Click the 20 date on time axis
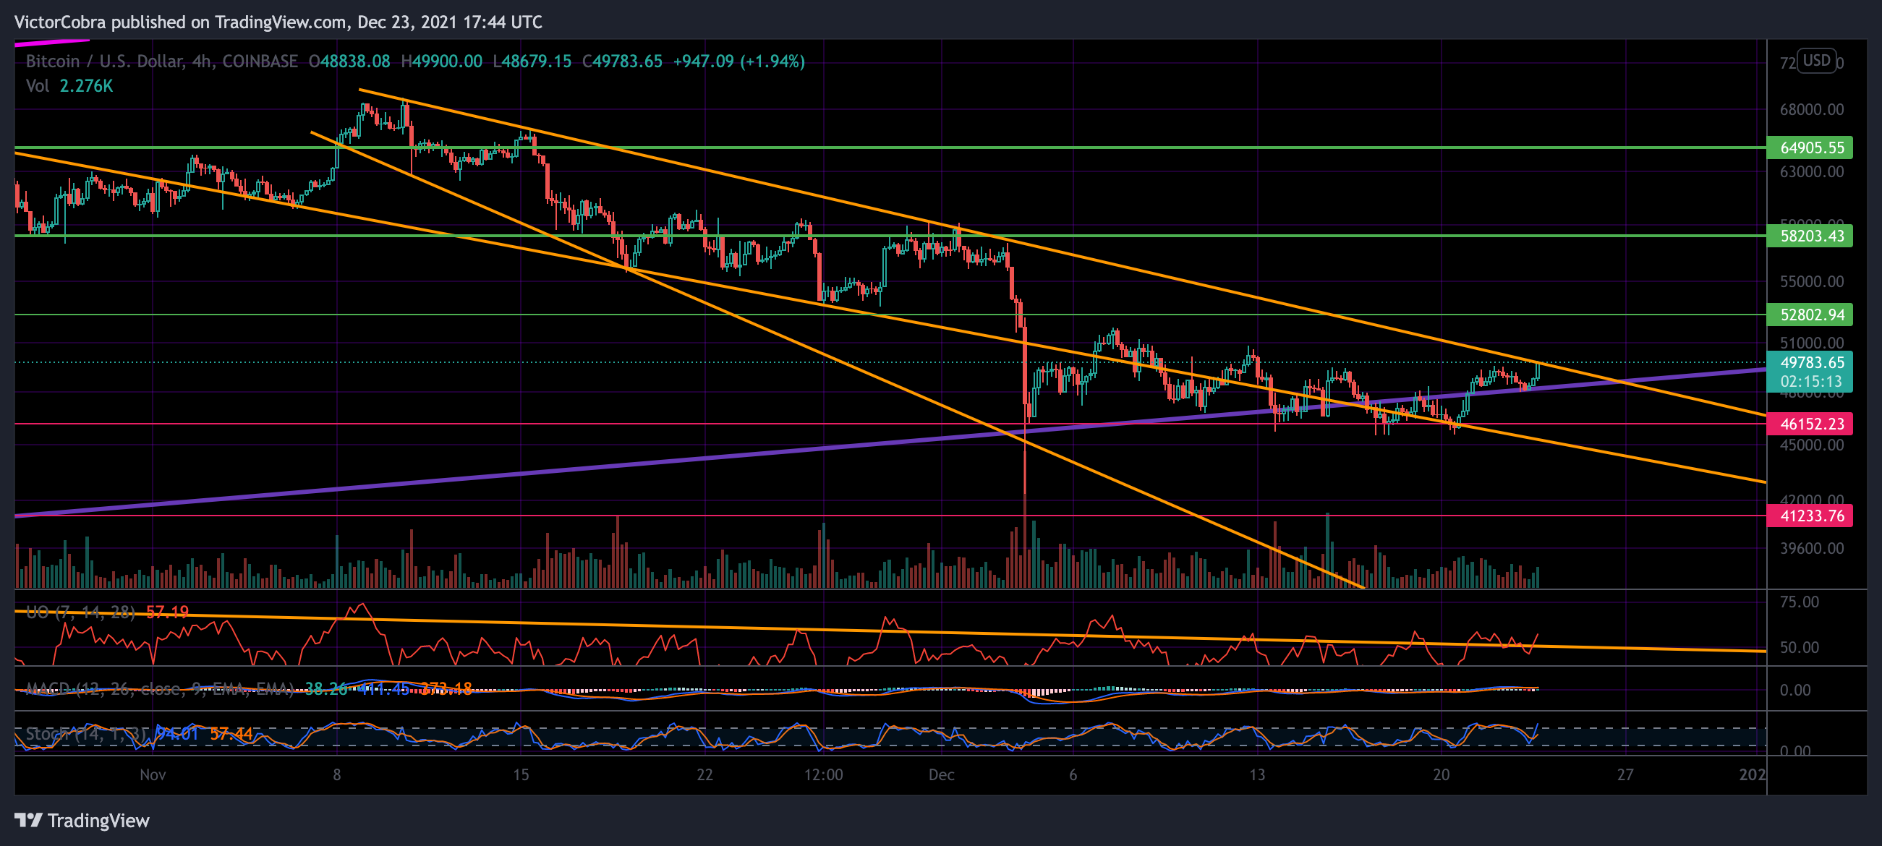This screenshot has height=846, width=1882. 1441,774
